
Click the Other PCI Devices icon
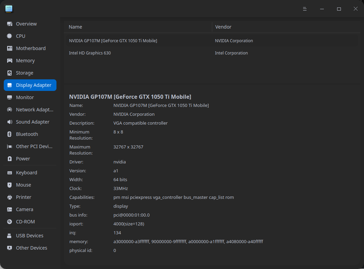coord(10,146)
